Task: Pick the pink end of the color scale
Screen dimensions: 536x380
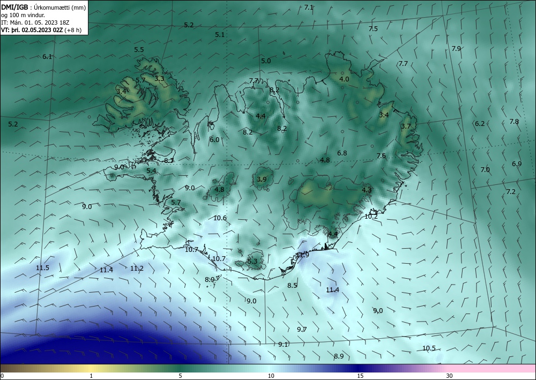Action: point(492,368)
